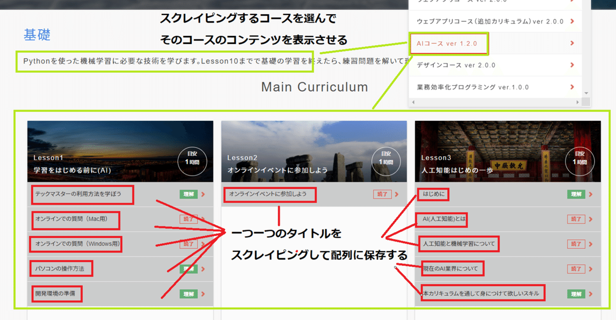This screenshot has width=616, height=320.
Task: Expand the arrow next to ウェブアプリコース(追加カリキュラム)
Action: pyautogui.click(x=572, y=22)
